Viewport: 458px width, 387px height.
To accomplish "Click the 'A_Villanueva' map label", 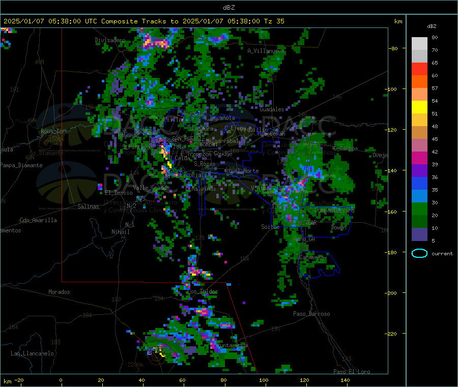I will pyautogui.click(x=266, y=51).
